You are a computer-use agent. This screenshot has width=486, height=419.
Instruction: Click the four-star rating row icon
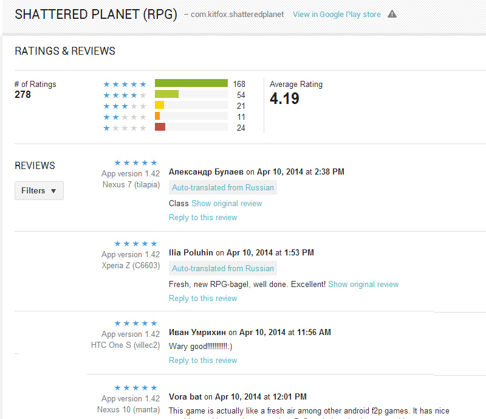125,95
